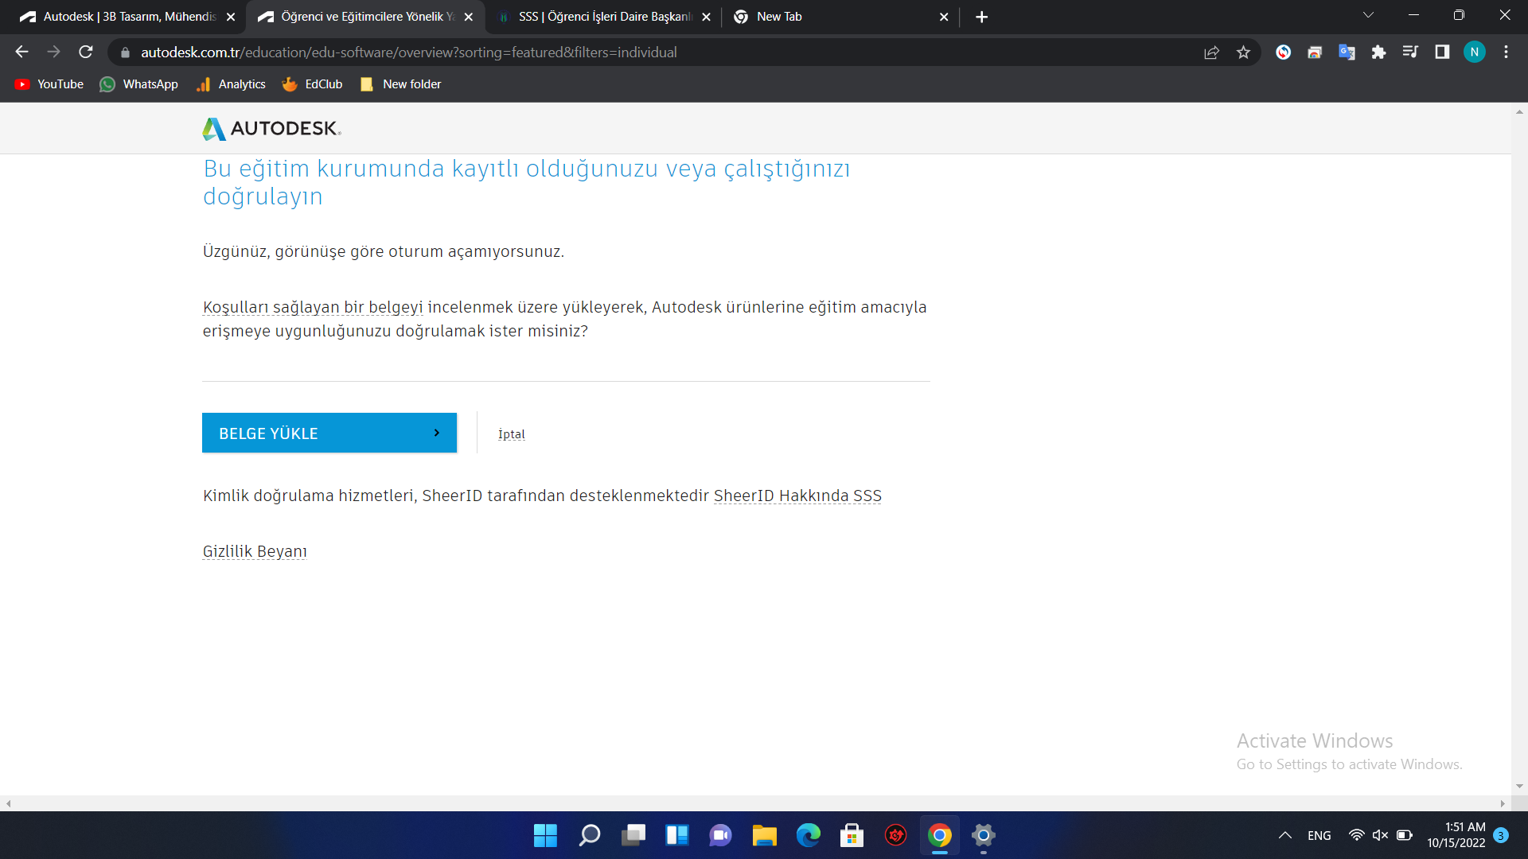1528x859 pixels.
Task: Open Microsoft Edge from taskbar
Action: click(808, 835)
